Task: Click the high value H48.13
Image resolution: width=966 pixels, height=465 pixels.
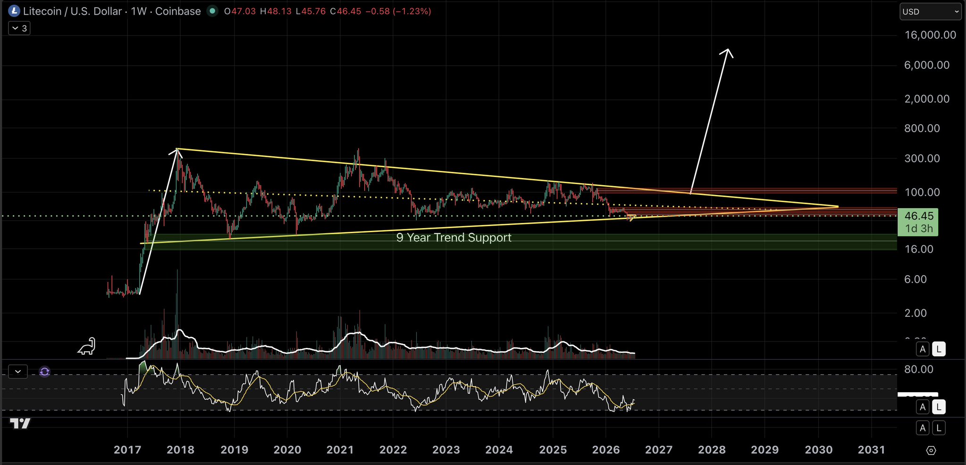Action: coord(276,11)
